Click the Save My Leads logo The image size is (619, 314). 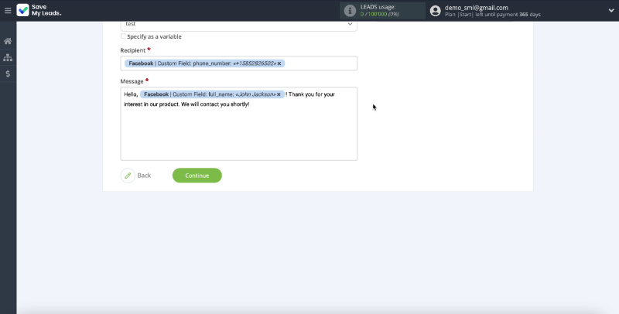pos(40,11)
